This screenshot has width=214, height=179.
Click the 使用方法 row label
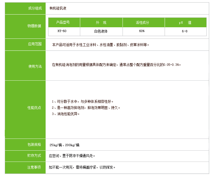(35, 67)
